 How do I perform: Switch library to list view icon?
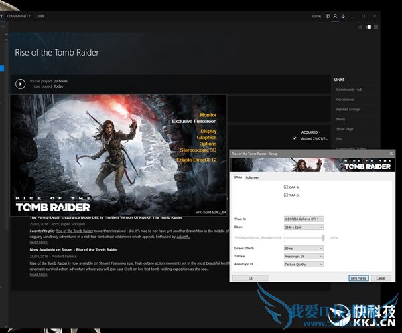click(x=360, y=27)
